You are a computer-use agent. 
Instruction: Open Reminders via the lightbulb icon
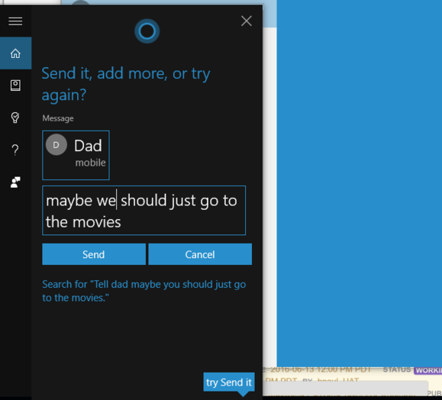(x=15, y=118)
